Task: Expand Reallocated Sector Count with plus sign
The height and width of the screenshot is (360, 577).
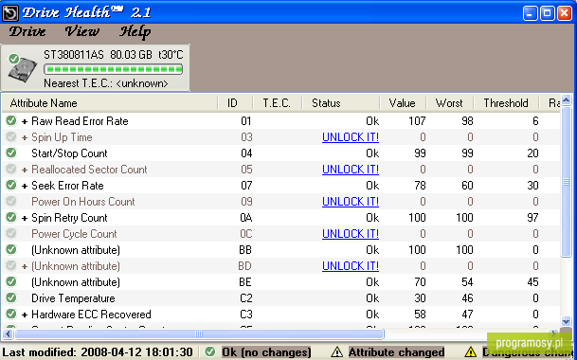Action: (x=25, y=170)
